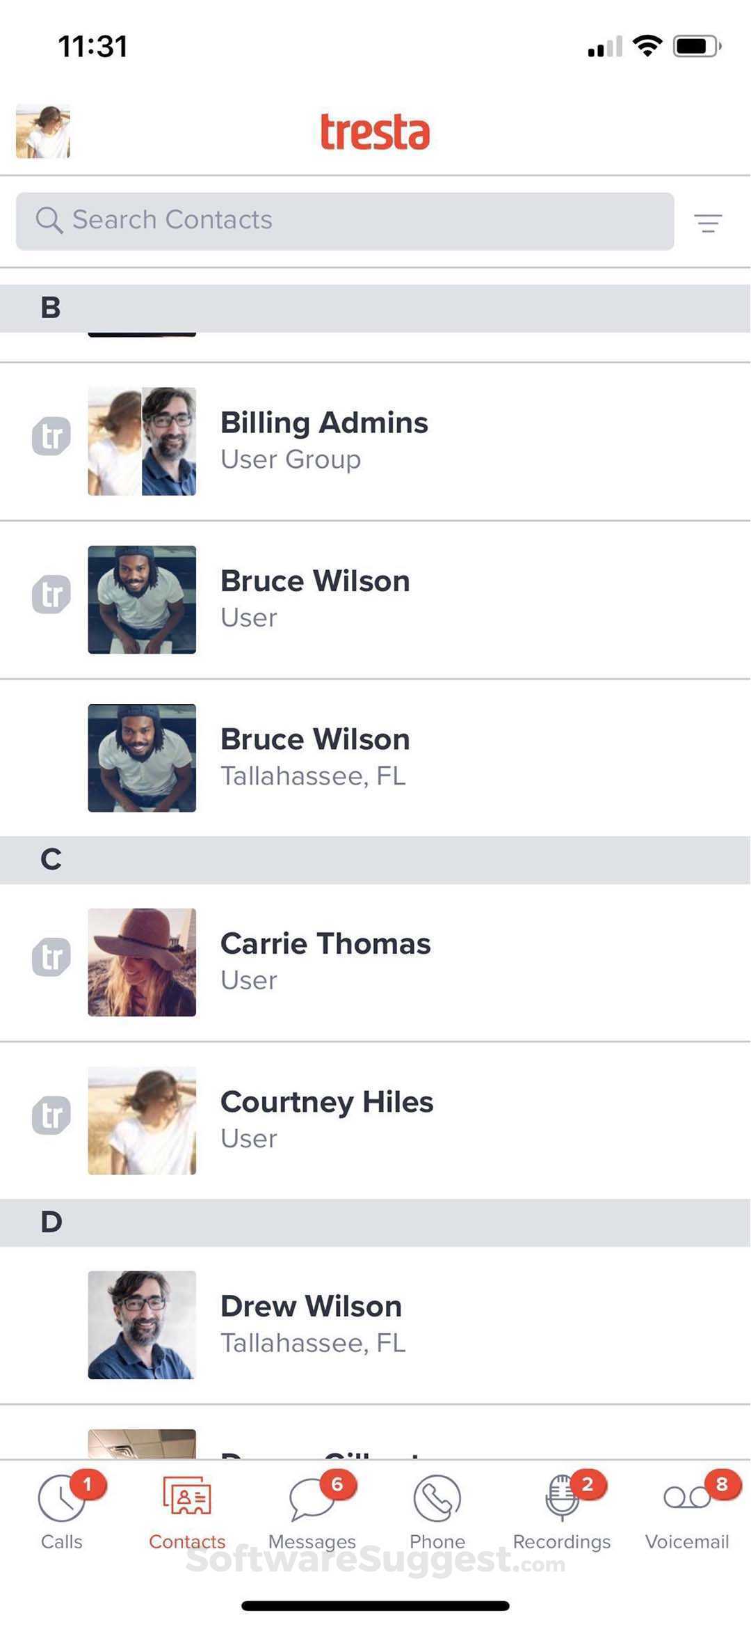
Task: Open Bruce Wilson from Tallahassee, FL
Action: pos(315,757)
